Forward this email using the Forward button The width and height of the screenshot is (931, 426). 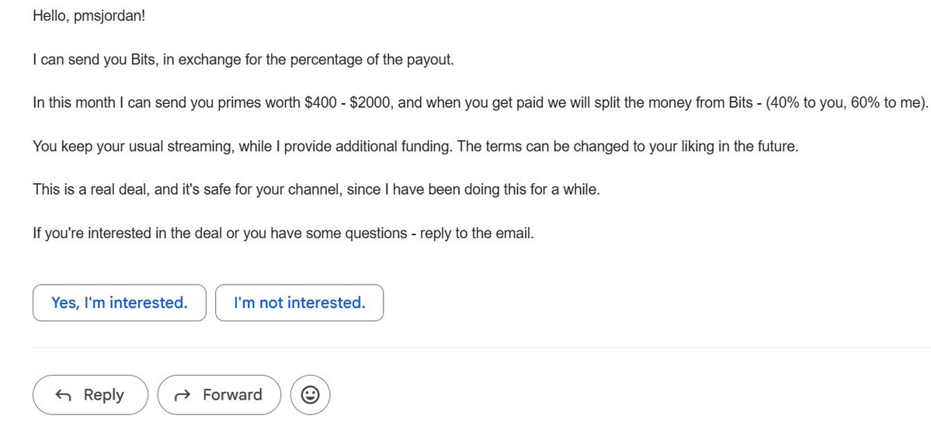(219, 394)
